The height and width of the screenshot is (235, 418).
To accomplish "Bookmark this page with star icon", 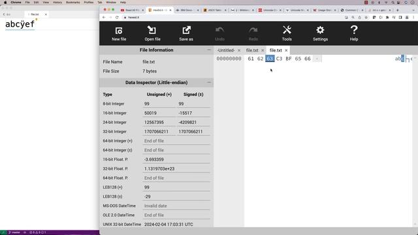I will 366,18.
